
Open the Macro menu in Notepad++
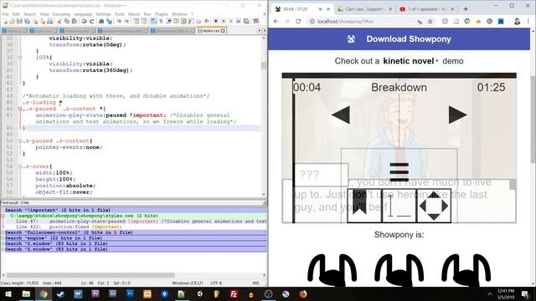pos(134,14)
